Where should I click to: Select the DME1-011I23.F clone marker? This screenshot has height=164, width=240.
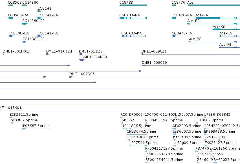pyautogui.click(x=80, y=54)
